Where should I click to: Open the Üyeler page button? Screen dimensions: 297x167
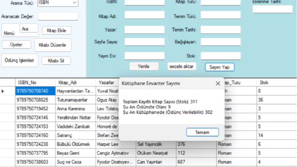(16, 45)
